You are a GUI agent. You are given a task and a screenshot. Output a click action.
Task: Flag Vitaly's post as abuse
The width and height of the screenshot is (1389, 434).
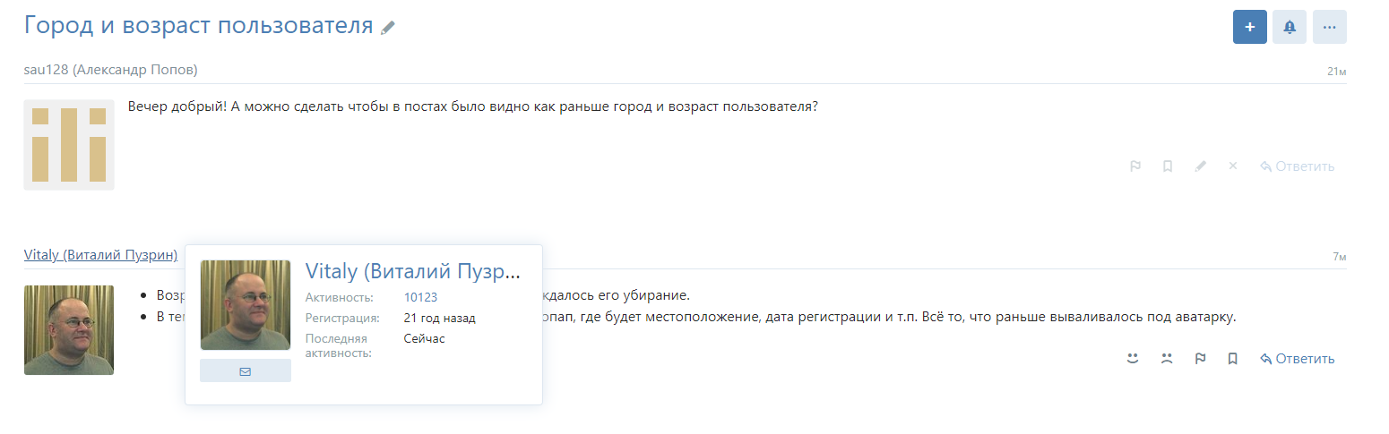click(x=1200, y=359)
